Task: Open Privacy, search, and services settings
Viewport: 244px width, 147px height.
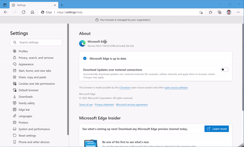Action: 36,58
